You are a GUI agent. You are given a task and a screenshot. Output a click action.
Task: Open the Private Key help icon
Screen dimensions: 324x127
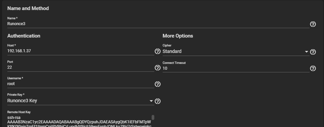coord(158,101)
